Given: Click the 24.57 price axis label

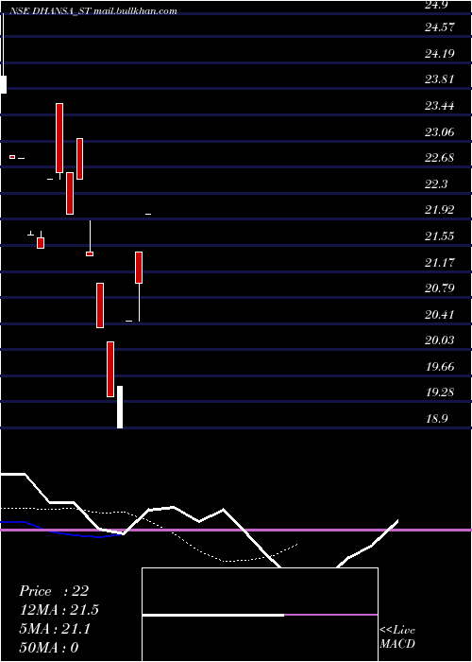Looking at the screenshot, I should click(x=440, y=27).
